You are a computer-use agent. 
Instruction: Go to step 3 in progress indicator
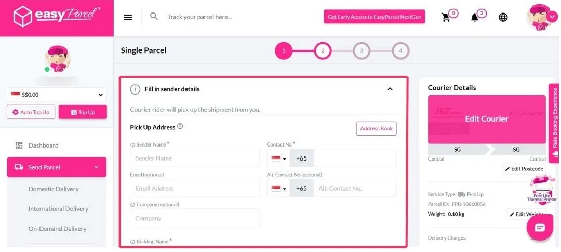tap(362, 51)
